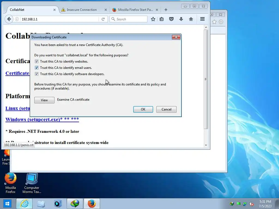Close the Downloading Certificate dialog via X
The image size is (279, 209).
click(176, 37)
